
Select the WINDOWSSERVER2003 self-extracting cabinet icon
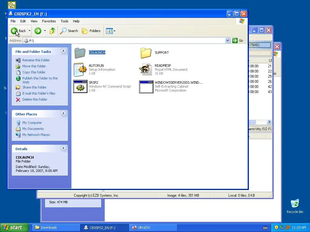click(146, 87)
